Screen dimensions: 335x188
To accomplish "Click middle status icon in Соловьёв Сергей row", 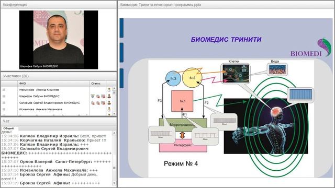I will [x=98, y=103].
